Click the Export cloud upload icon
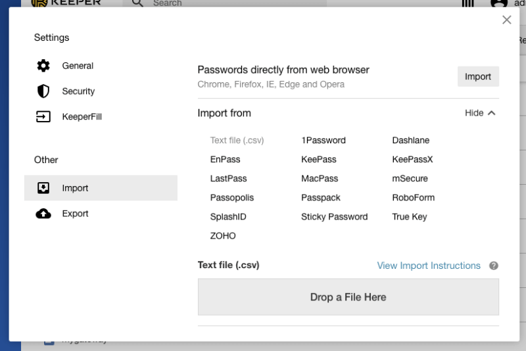526x351 pixels. pos(43,214)
